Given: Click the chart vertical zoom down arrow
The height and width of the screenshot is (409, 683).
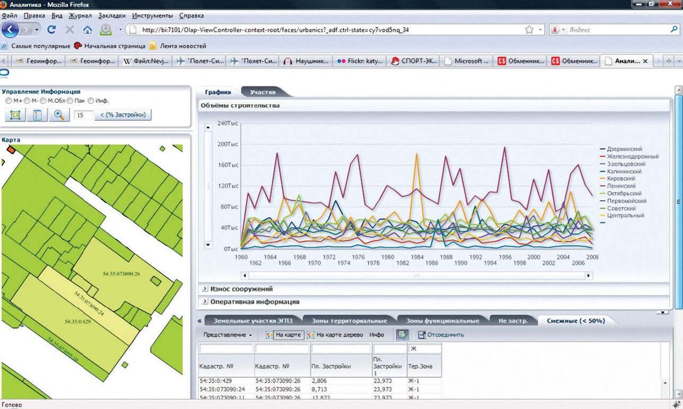Looking at the screenshot, I should (208, 244).
